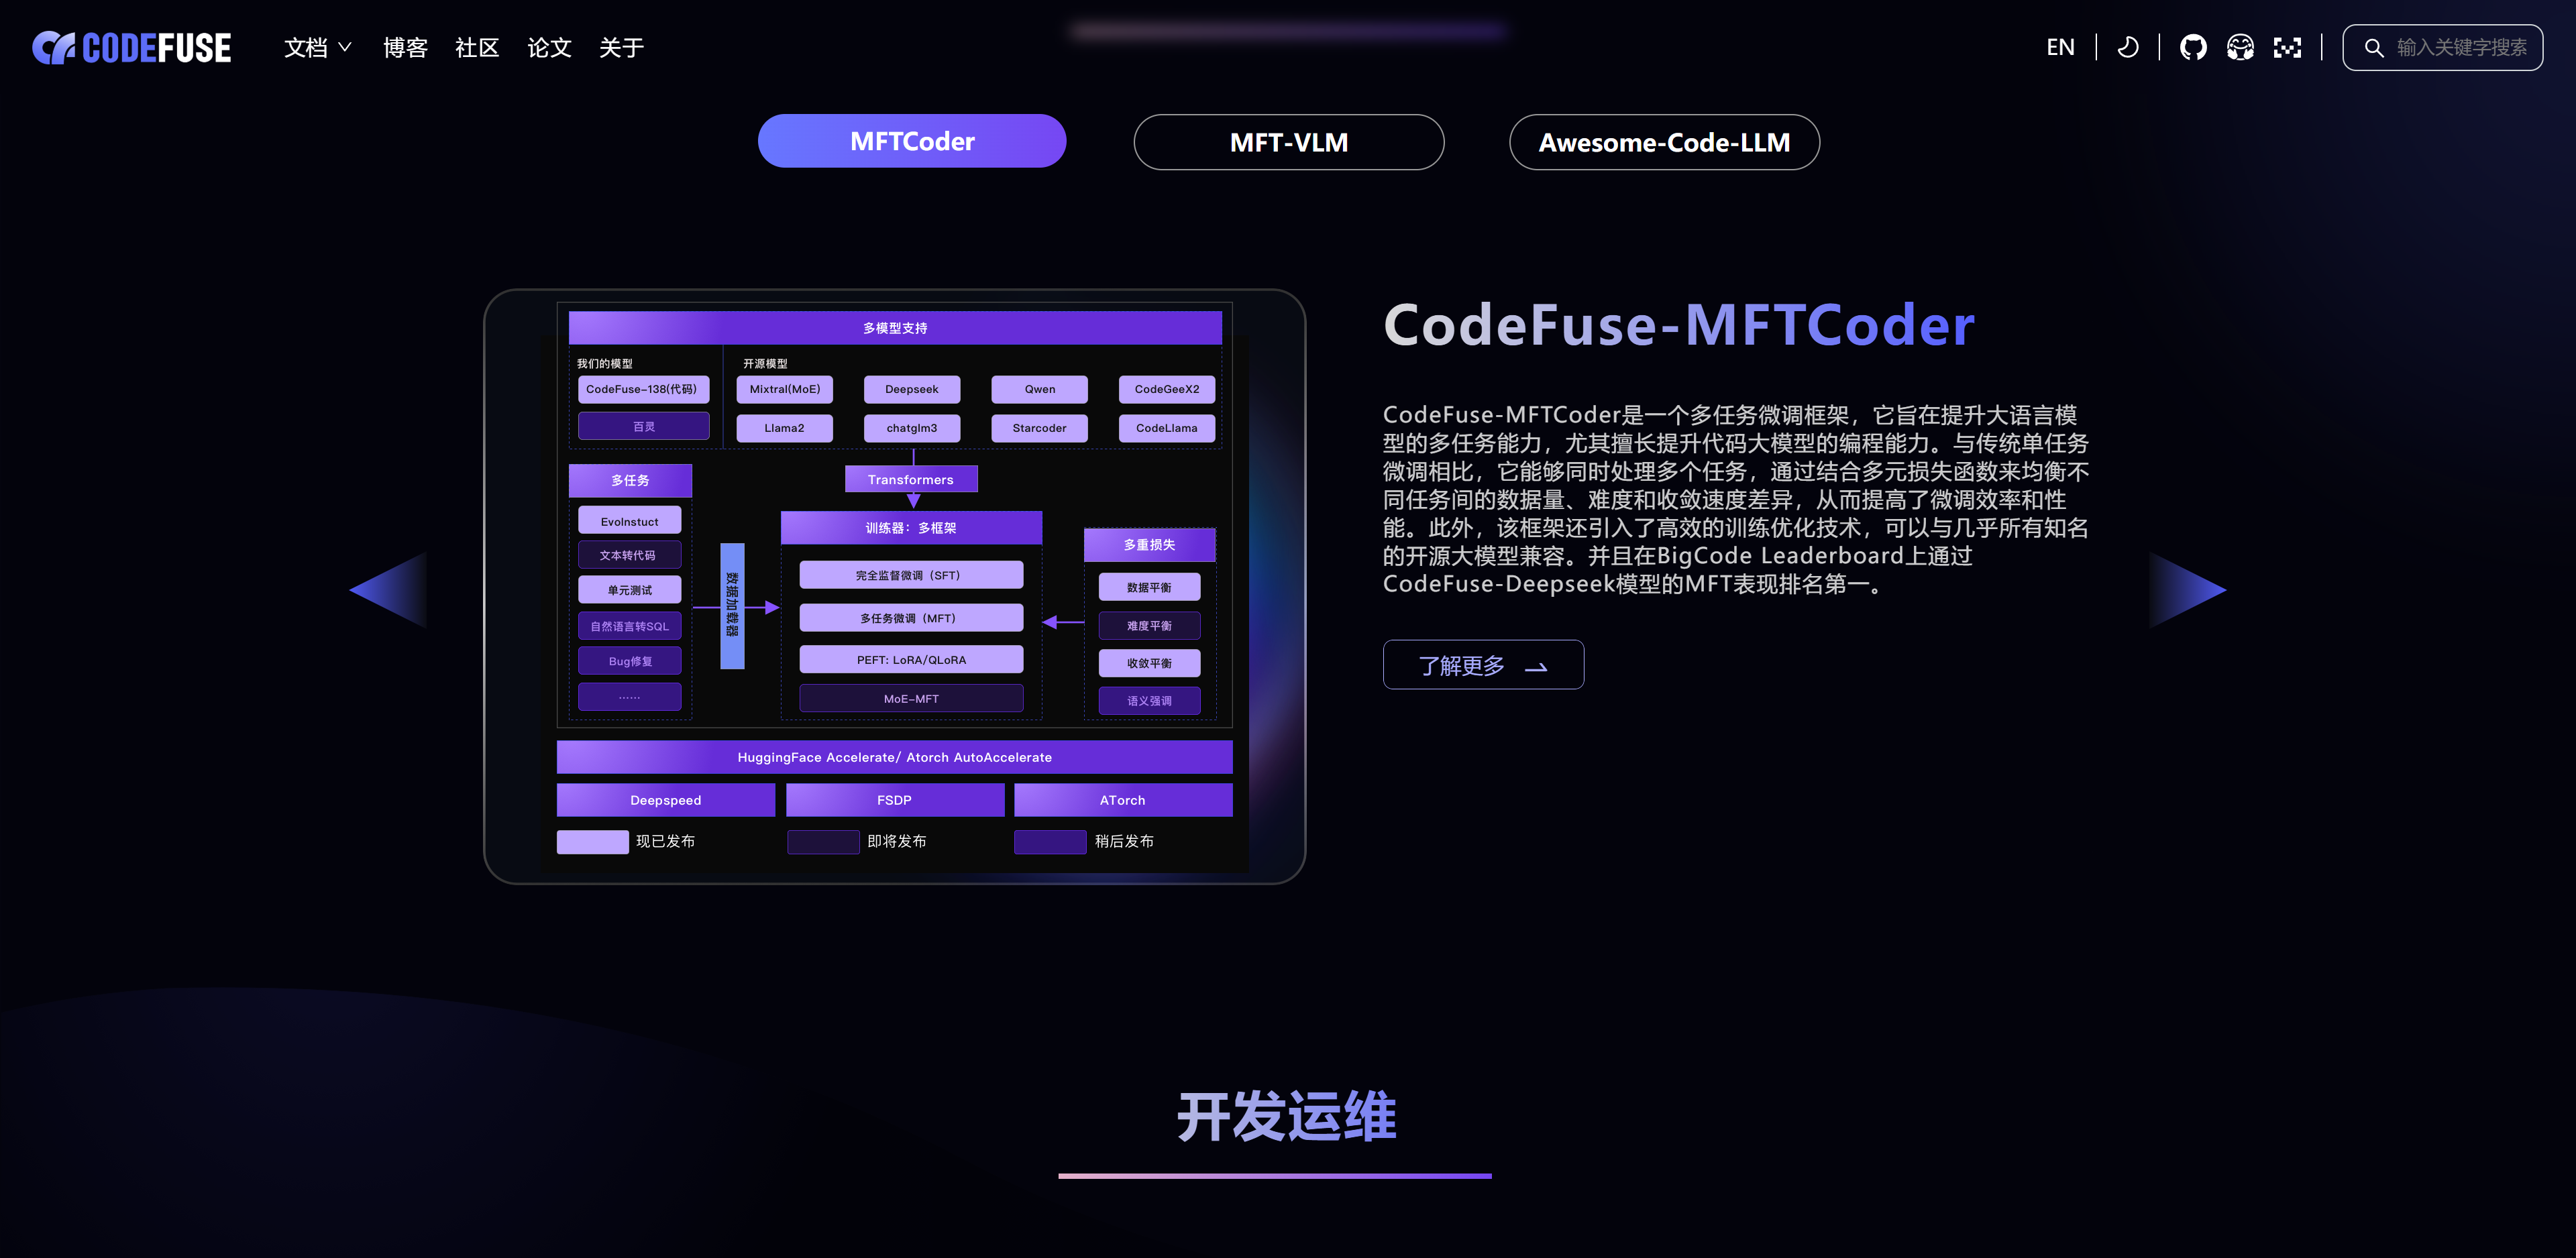
Task: Open the ModelScope icon link
Action: [2287, 47]
